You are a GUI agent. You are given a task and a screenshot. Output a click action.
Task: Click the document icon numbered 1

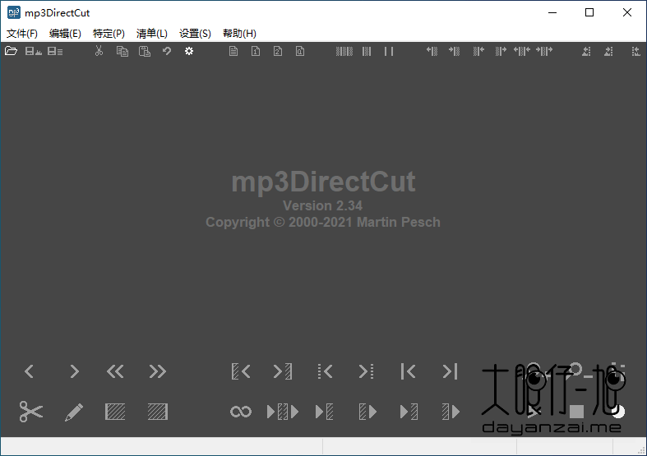256,51
